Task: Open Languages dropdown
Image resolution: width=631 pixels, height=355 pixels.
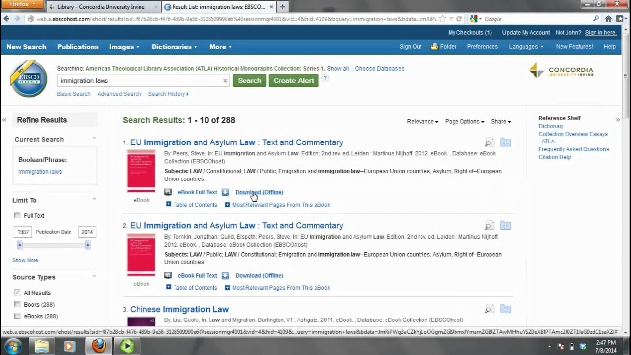Action: [526, 47]
